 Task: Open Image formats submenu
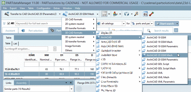point(79,46)
